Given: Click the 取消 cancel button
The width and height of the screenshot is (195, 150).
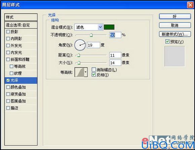Looking at the screenshot, I should point(175,25).
